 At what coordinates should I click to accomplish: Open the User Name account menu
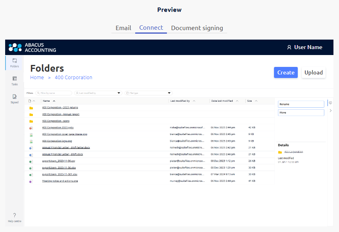tap(305, 47)
